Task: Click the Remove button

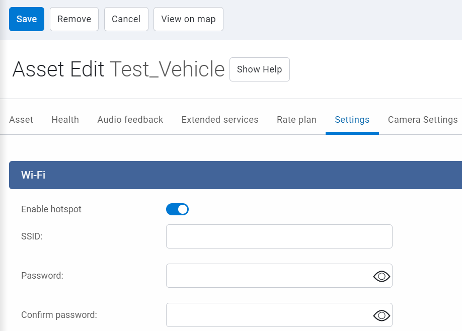Action: point(74,19)
